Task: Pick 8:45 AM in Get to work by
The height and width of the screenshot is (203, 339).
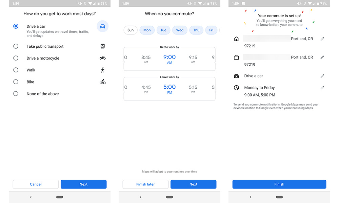Action: pos(146,59)
